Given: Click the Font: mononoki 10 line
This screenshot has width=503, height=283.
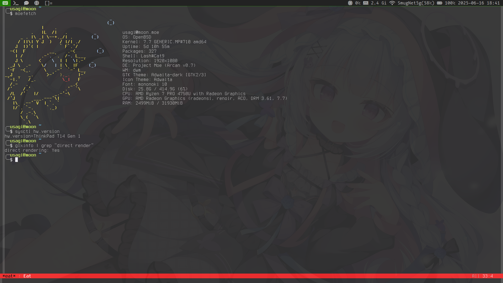Looking at the screenshot, I should point(145,84).
